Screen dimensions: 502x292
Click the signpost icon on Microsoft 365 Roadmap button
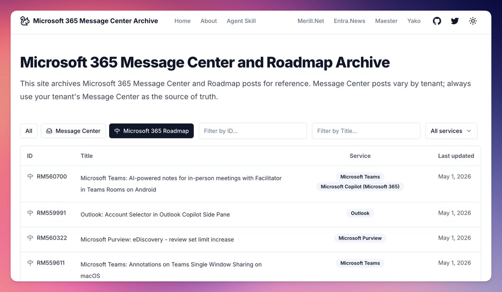click(117, 131)
